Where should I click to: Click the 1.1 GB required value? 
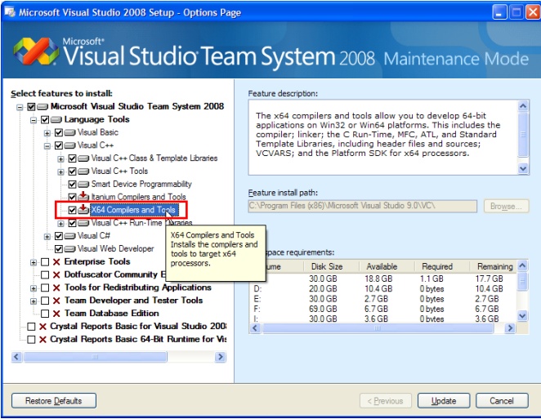click(x=431, y=279)
